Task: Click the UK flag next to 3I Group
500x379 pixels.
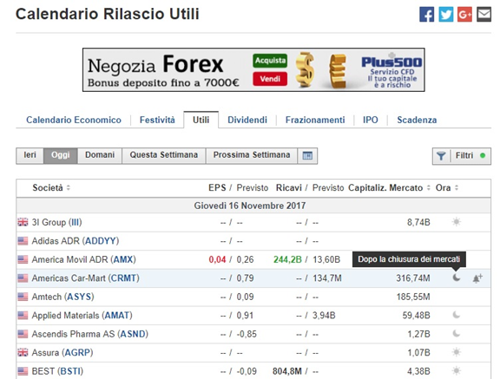Action: [x=23, y=222]
